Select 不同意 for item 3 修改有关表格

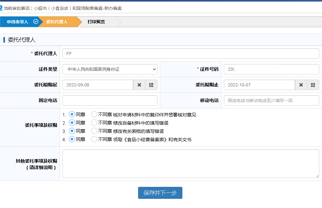(94, 131)
